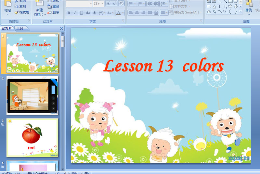Open the Clipboard pane launcher
The width and height of the screenshot is (260, 174).
[29, 21]
